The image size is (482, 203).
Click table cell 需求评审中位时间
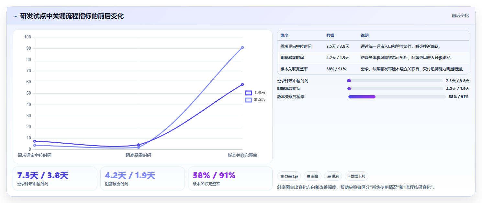click(x=296, y=46)
